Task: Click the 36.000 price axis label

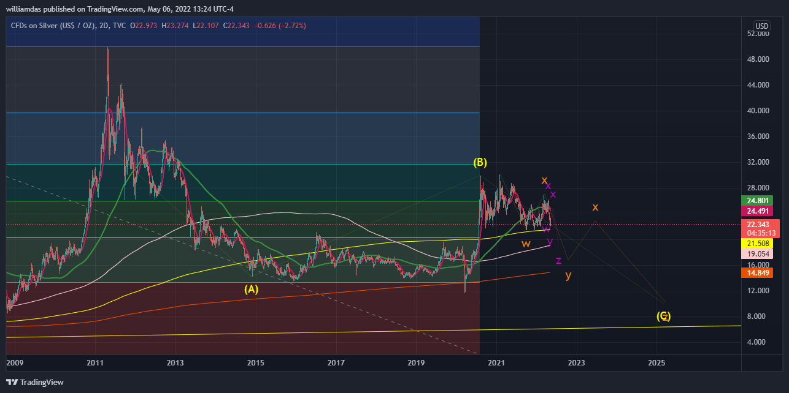Action: 759,137
